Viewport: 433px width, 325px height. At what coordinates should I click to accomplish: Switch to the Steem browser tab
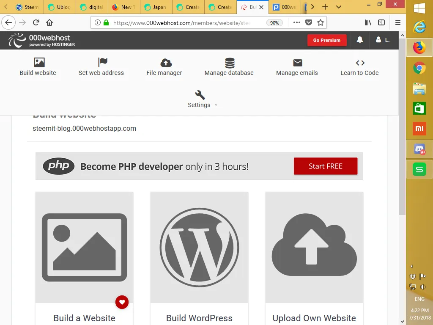(27, 7)
